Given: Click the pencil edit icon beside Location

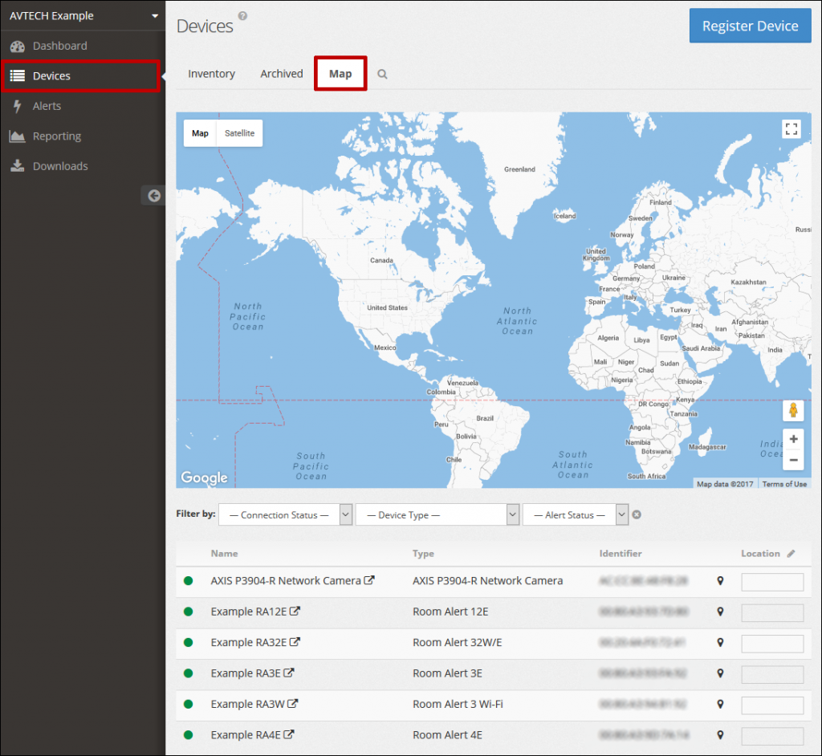Looking at the screenshot, I should (x=791, y=554).
